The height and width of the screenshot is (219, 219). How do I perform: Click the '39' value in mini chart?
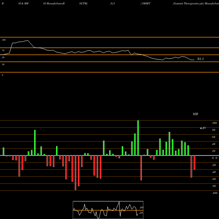[x=141, y=208]
